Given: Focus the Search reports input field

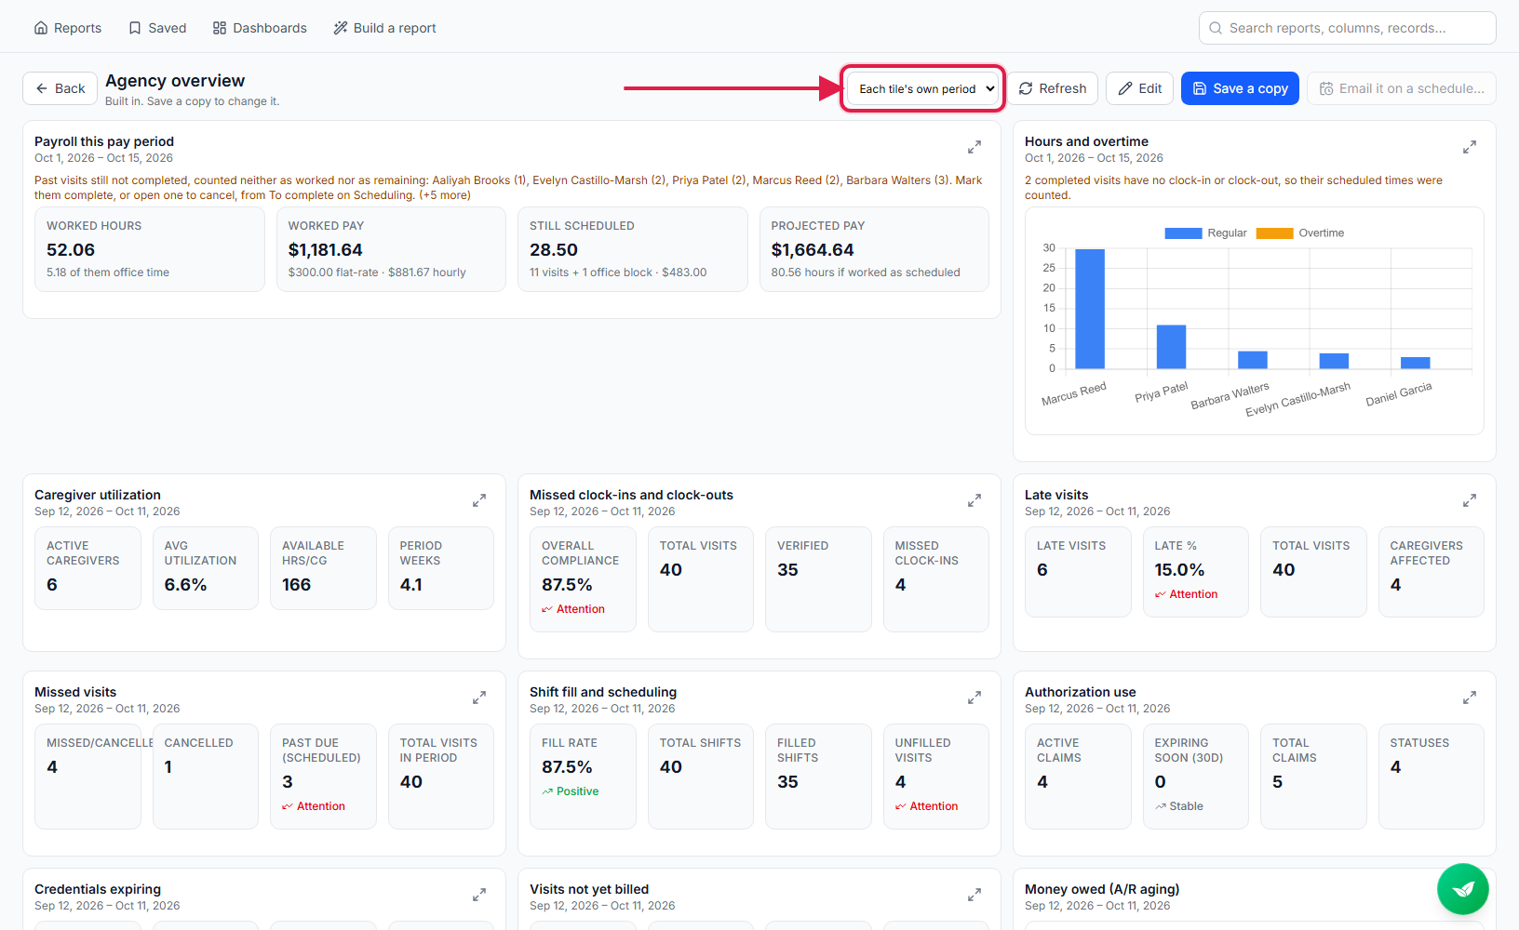Looking at the screenshot, I should pyautogui.click(x=1348, y=28).
